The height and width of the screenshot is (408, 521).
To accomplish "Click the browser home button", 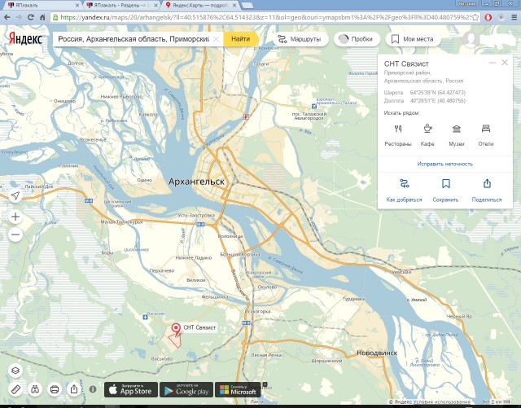I will (x=42, y=17).
